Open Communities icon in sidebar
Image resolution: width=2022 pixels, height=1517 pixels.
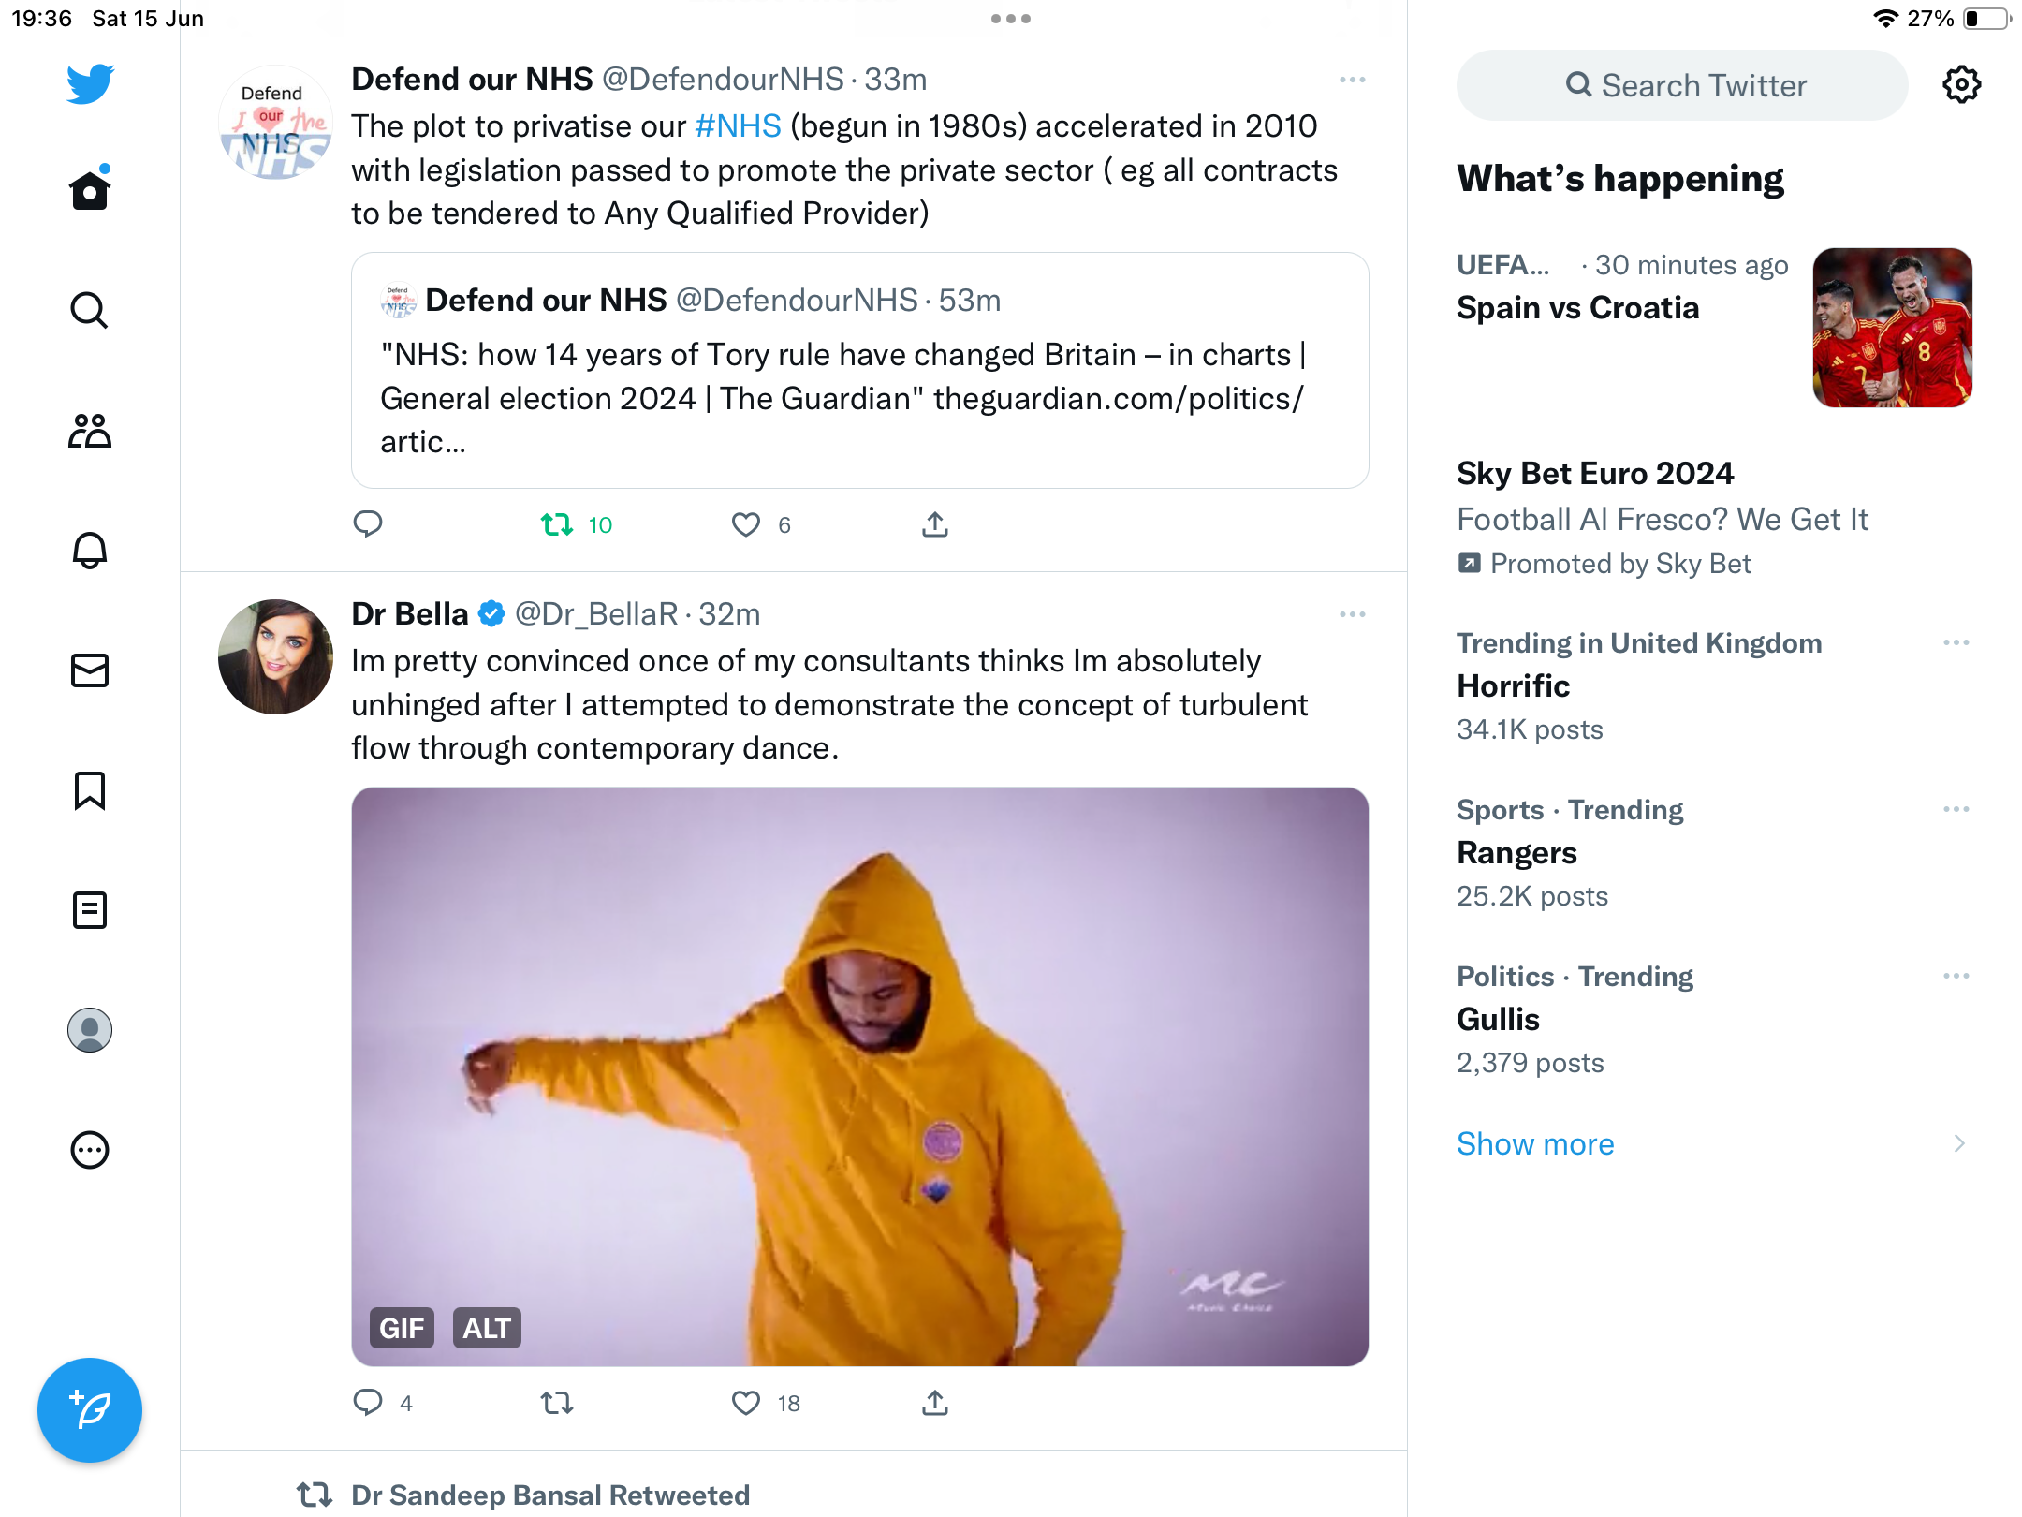(x=90, y=431)
